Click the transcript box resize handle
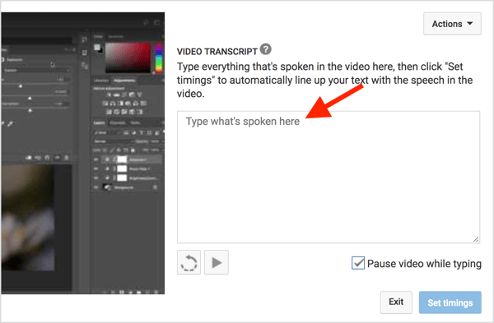 [476, 239]
